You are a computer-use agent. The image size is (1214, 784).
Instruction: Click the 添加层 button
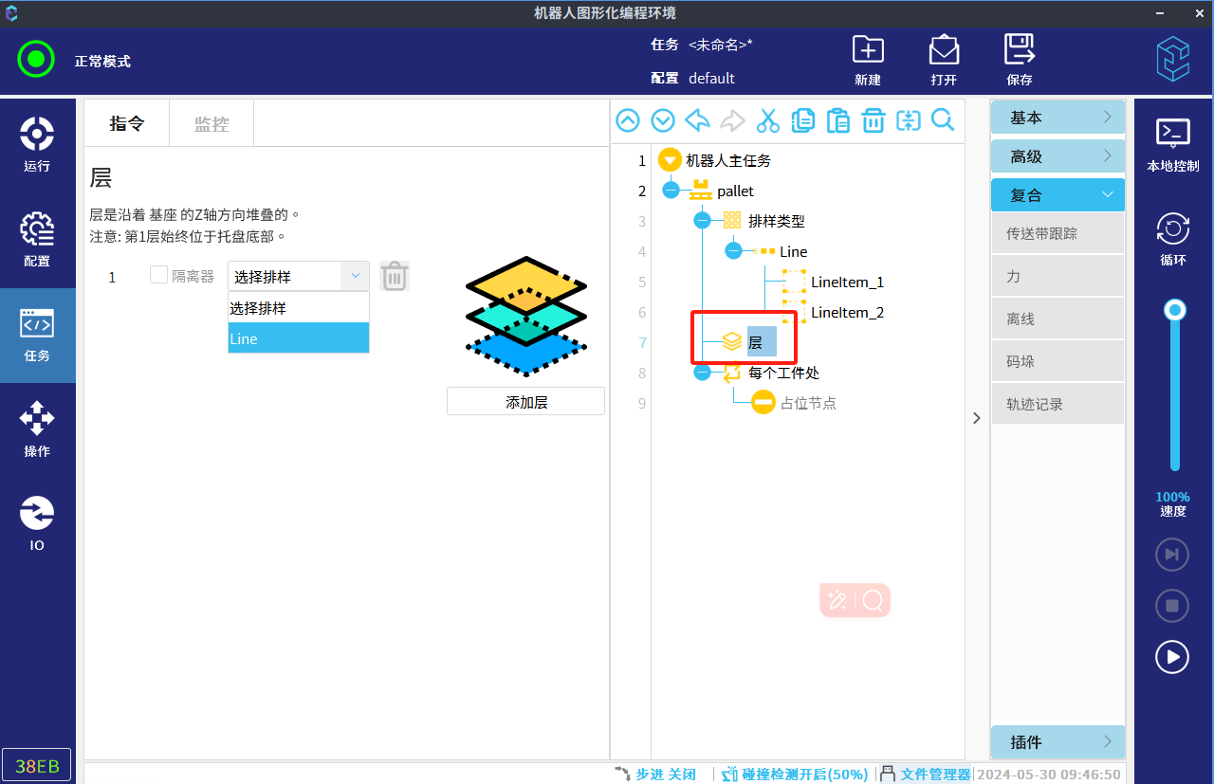[x=525, y=402]
